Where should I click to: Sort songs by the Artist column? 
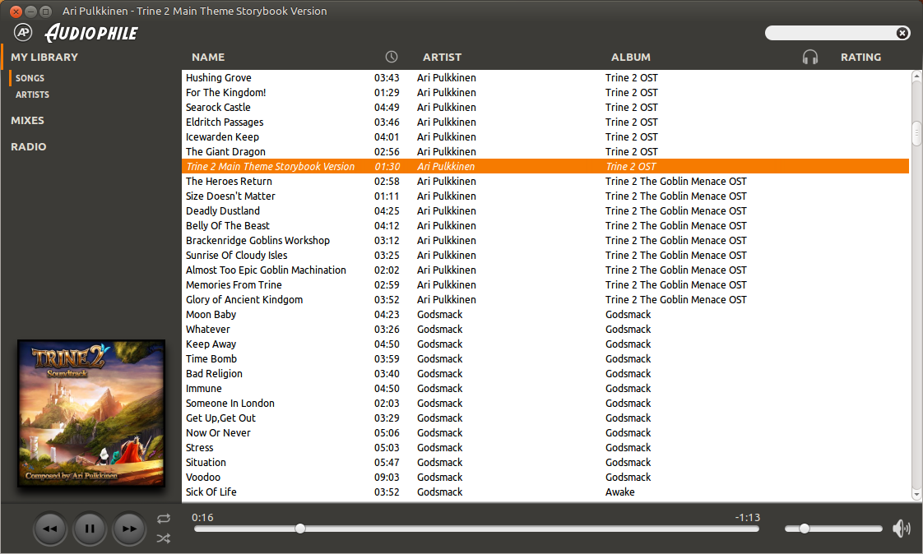(x=442, y=57)
